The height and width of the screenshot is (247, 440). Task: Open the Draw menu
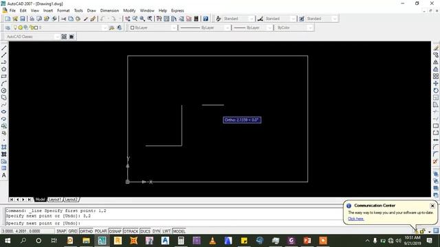click(x=91, y=11)
